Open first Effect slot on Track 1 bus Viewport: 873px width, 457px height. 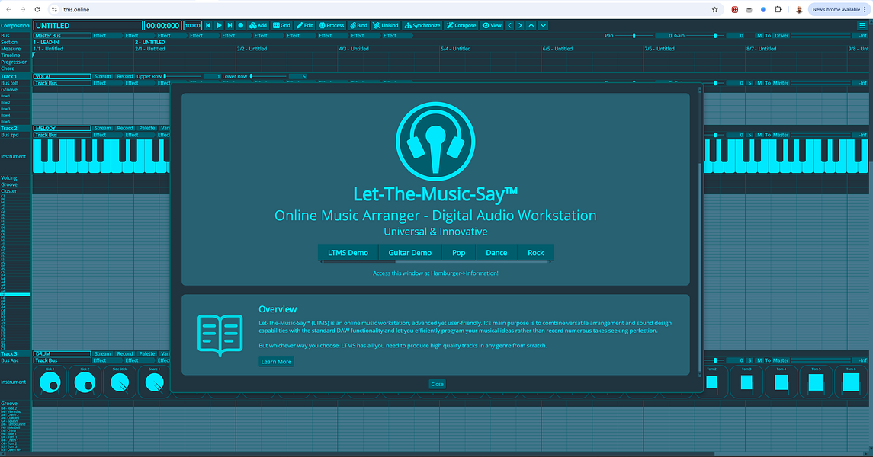click(107, 83)
